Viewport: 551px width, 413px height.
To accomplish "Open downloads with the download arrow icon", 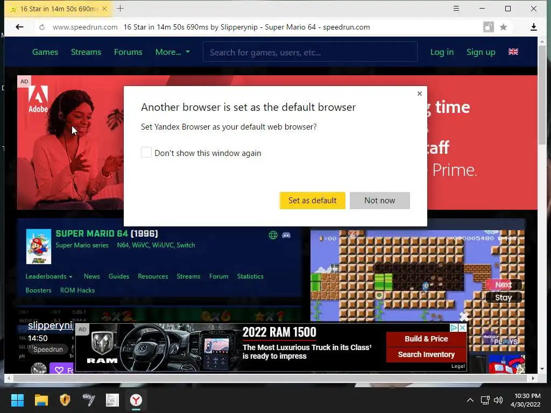I will tap(533, 27).
